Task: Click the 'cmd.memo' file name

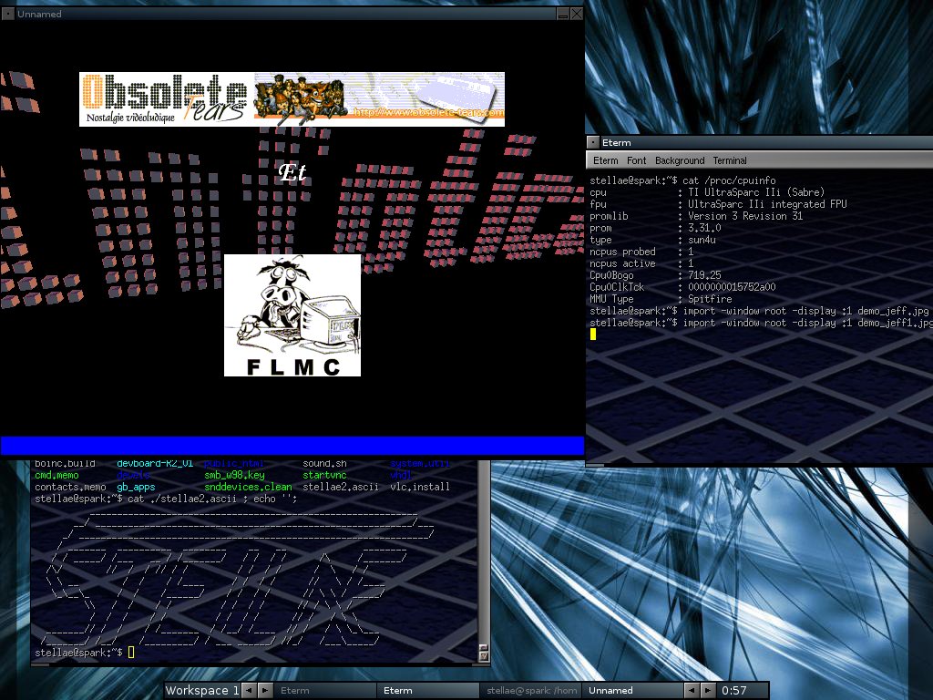Action: point(56,475)
